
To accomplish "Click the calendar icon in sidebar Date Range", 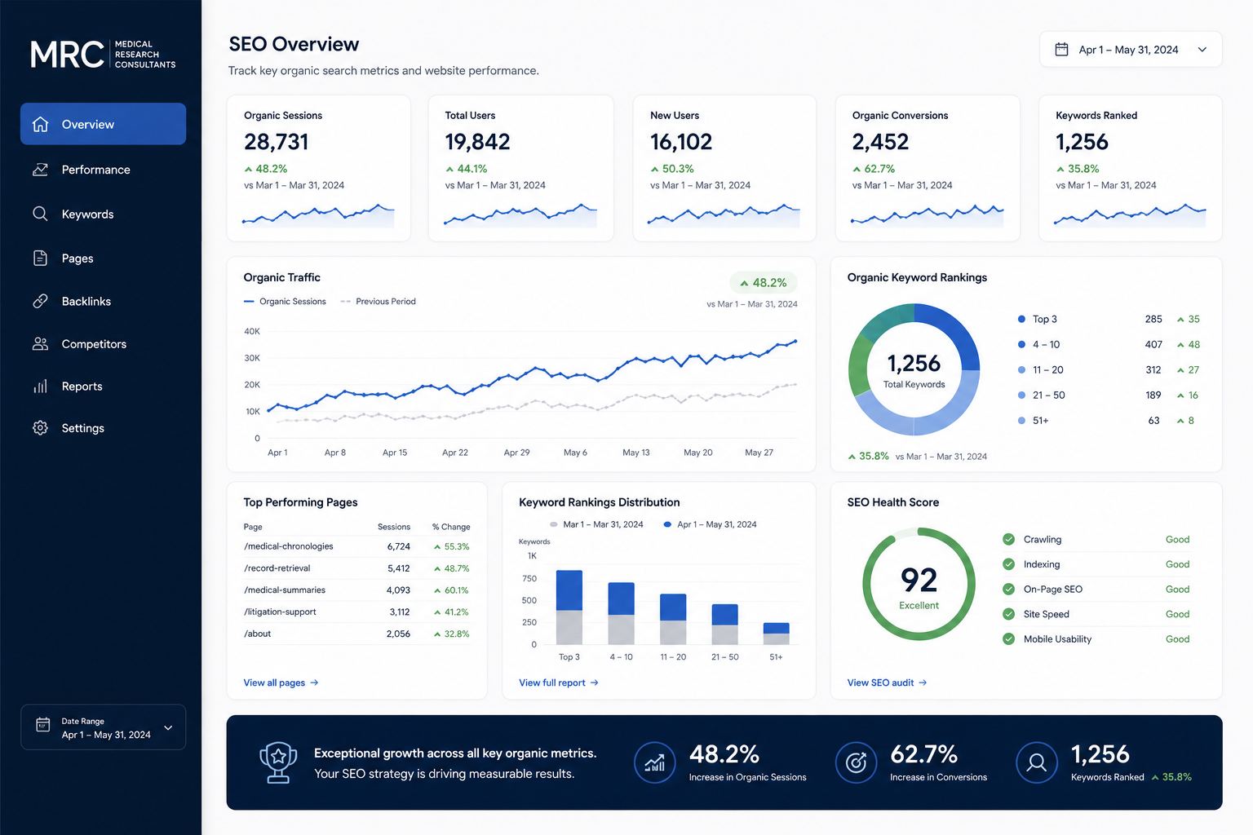I will point(43,724).
